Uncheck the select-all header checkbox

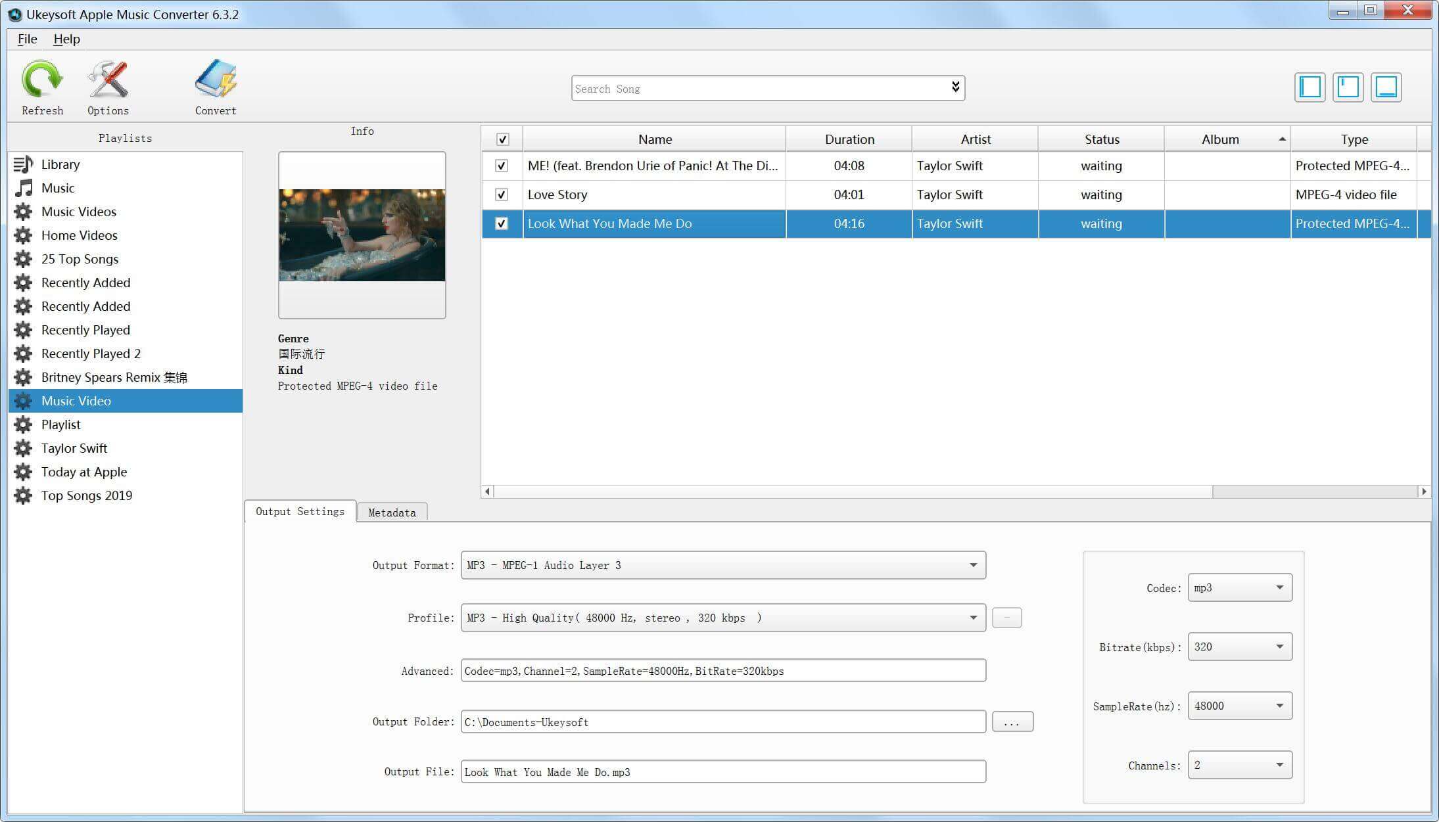pos(502,139)
